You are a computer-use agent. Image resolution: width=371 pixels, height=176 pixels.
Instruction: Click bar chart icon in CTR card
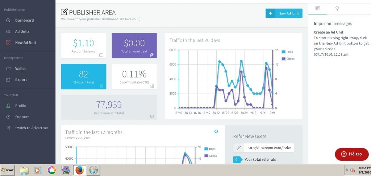(x=152, y=86)
